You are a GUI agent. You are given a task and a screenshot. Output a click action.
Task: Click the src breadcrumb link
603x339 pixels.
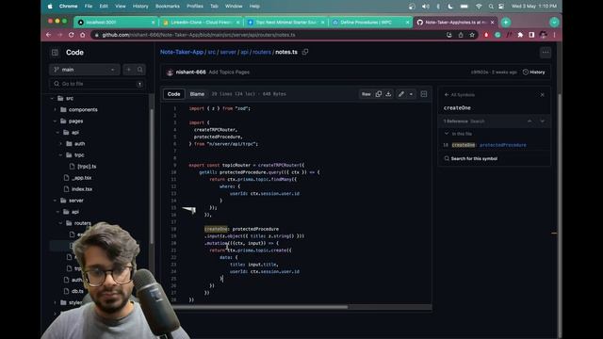pos(211,52)
